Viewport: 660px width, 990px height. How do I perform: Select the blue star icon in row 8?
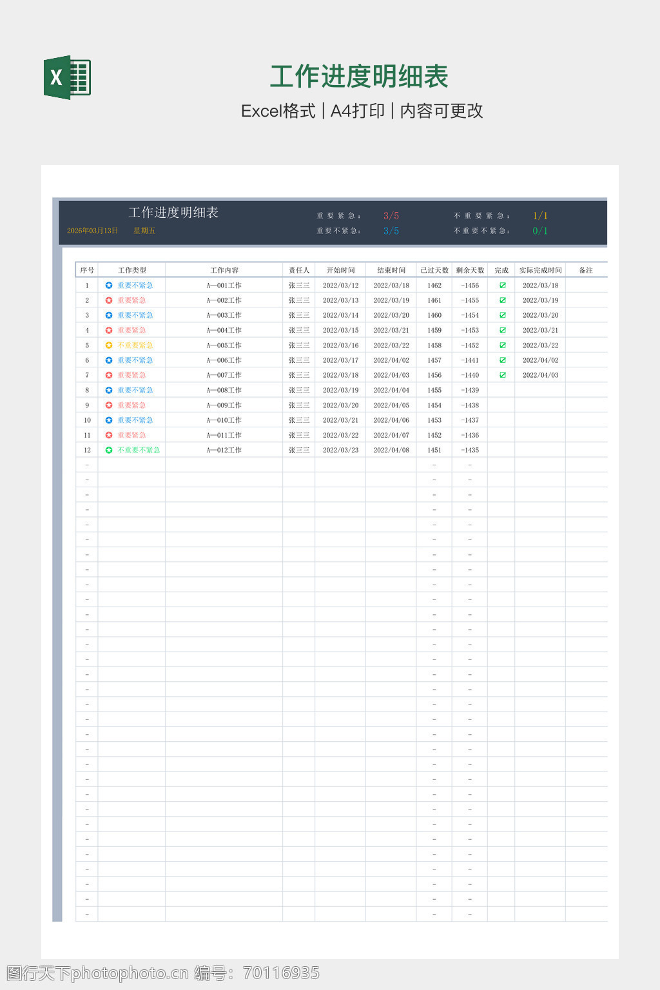(109, 390)
